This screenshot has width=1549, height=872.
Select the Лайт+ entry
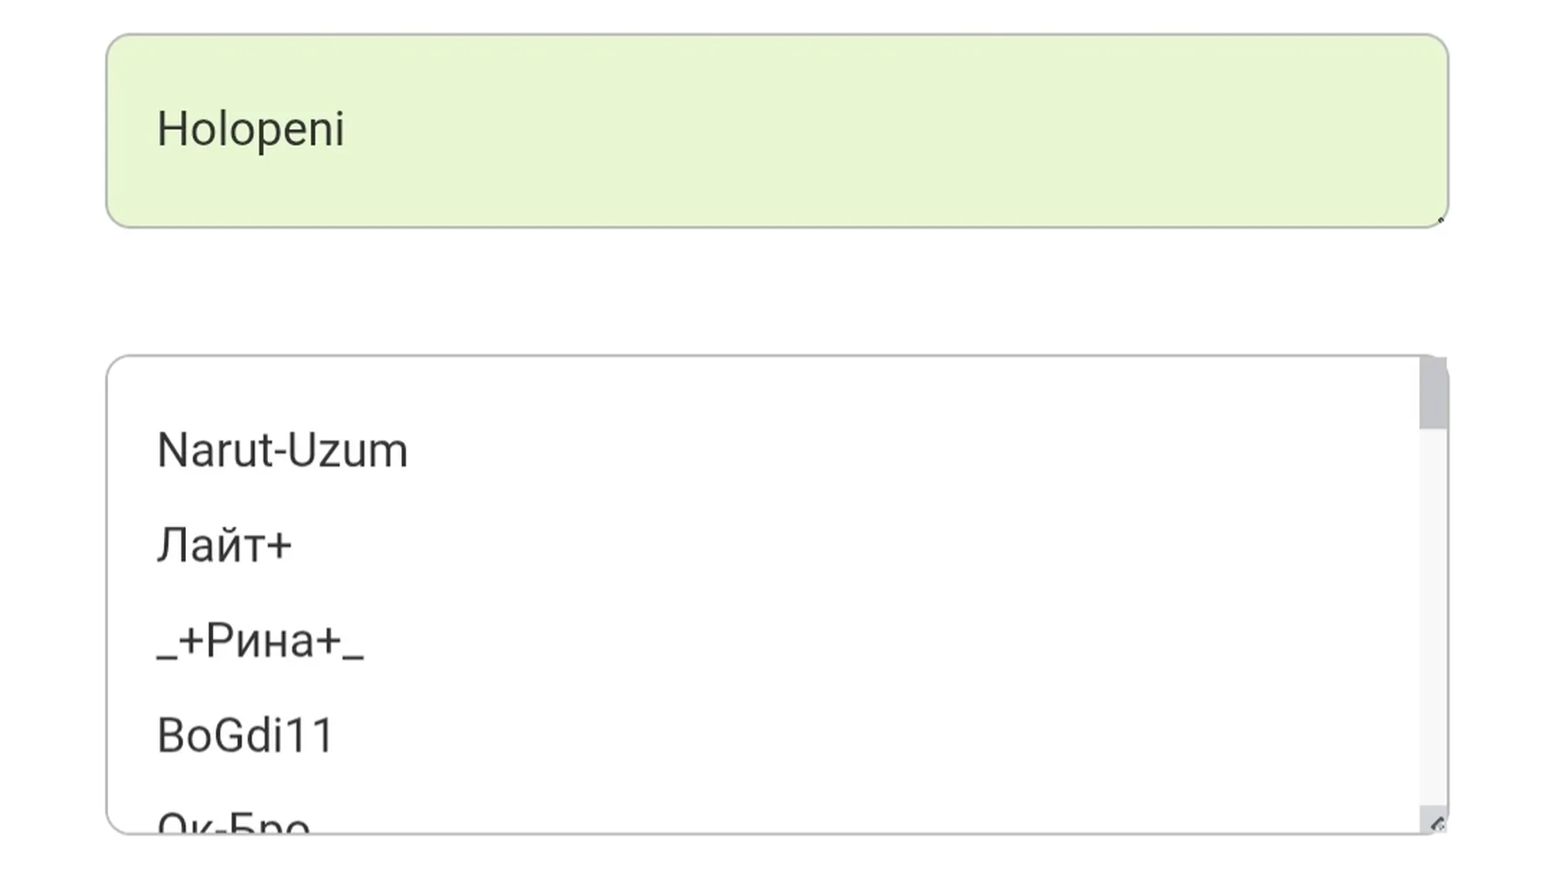click(224, 546)
